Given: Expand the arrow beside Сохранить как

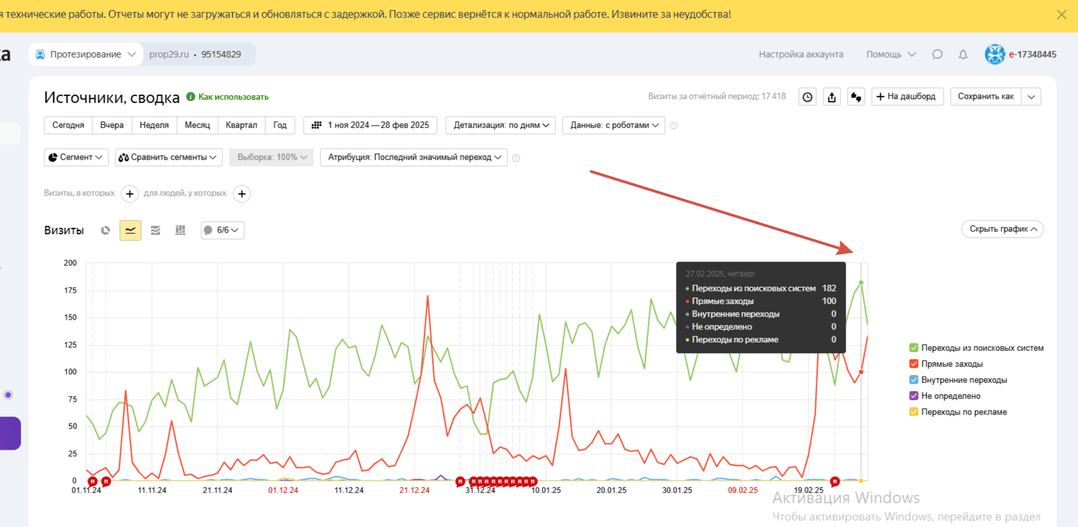Looking at the screenshot, I should 1031,97.
